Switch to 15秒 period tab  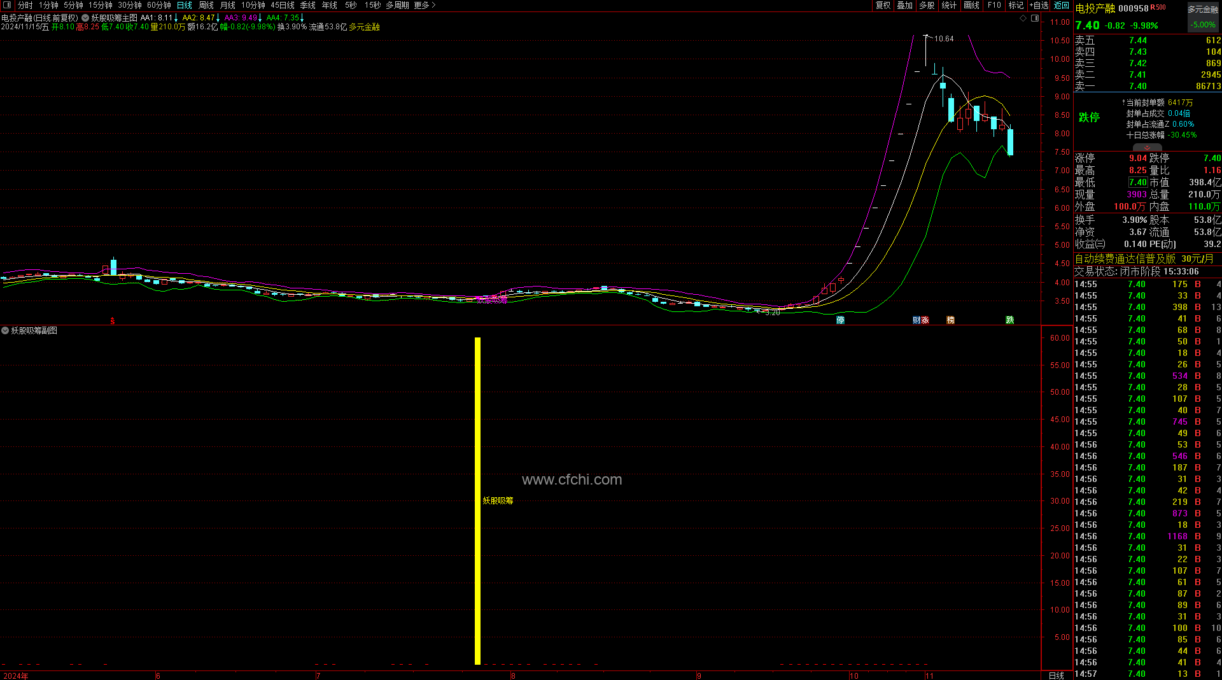pyautogui.click(x=372, y=5)
